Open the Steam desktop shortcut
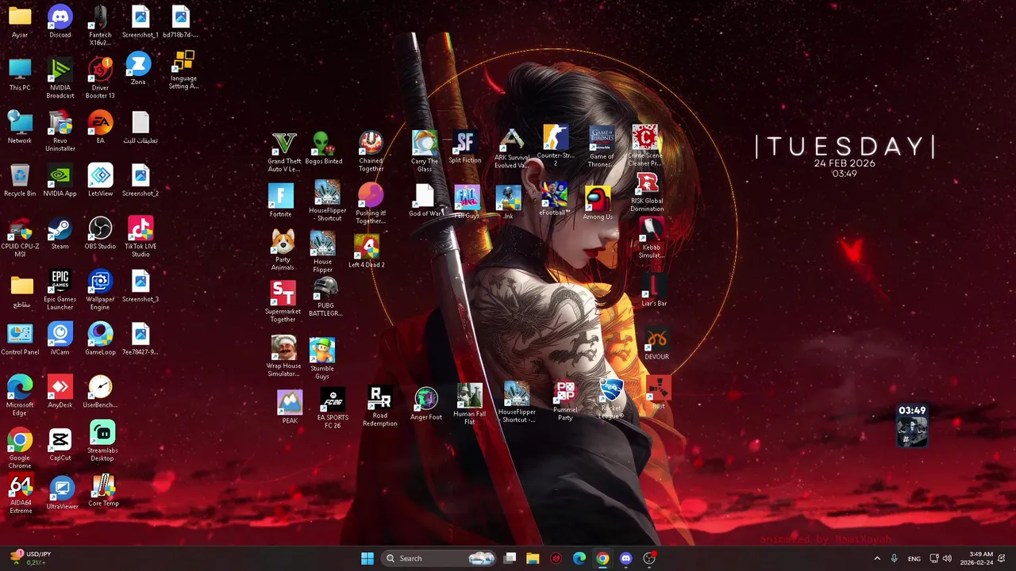This screenshot has width=1016, height=571. click(x=60, y=233)
